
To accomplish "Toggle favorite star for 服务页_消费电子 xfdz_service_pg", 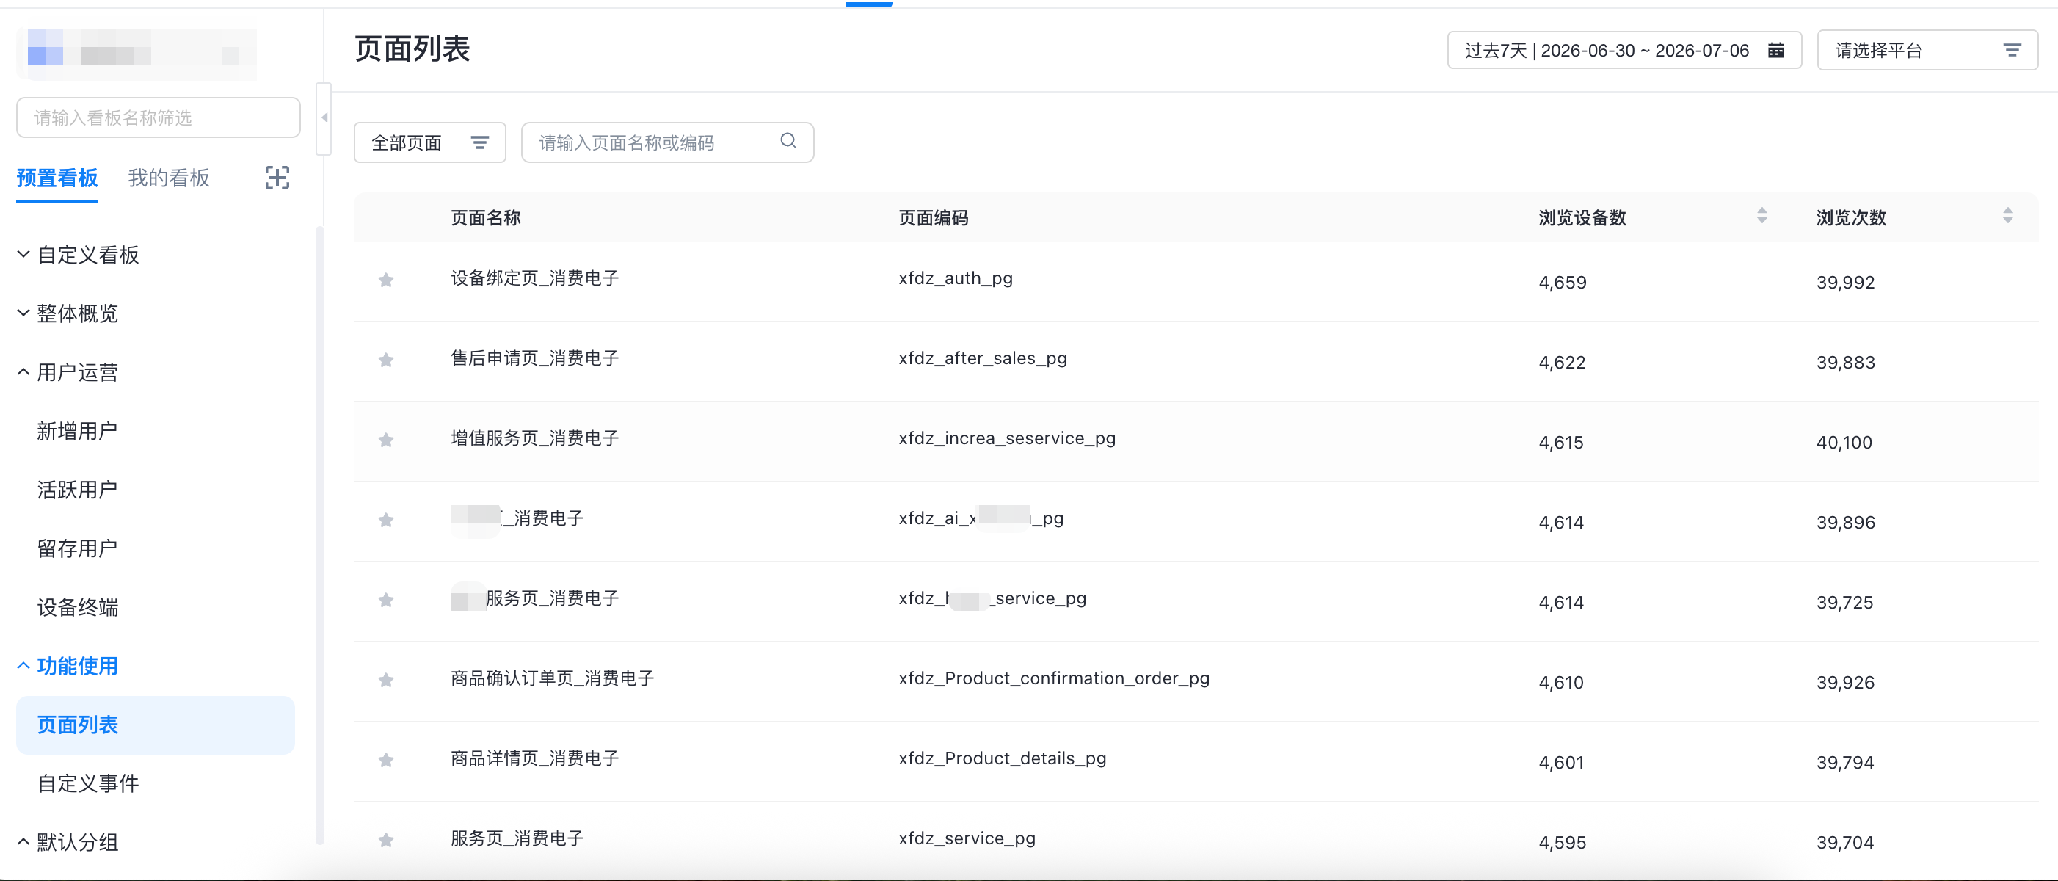I will (x=386, y=839).
